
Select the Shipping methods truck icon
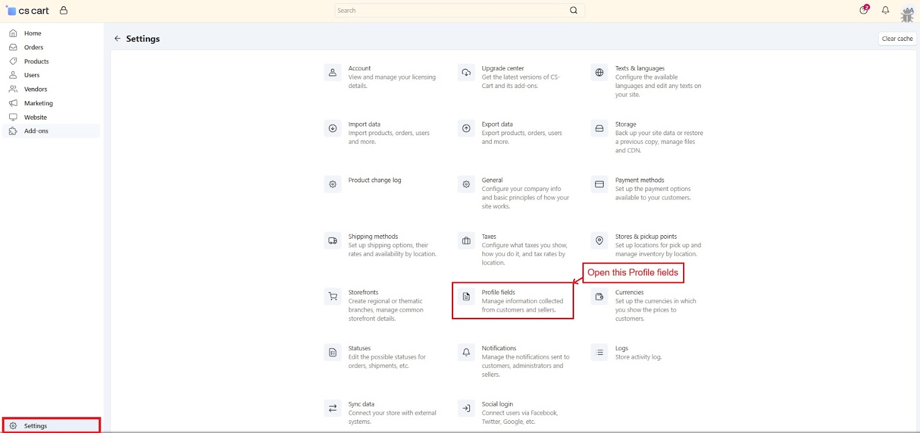point(332,241)
